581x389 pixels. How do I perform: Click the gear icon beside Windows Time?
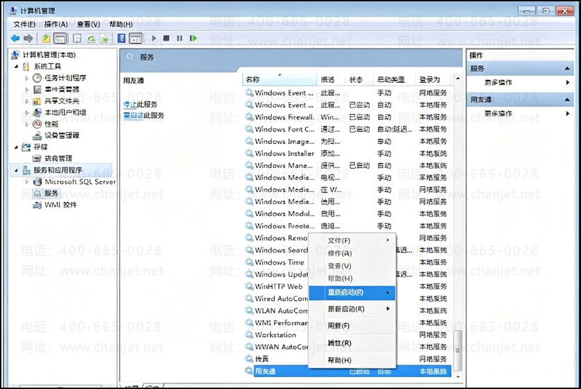pos(249,262)
